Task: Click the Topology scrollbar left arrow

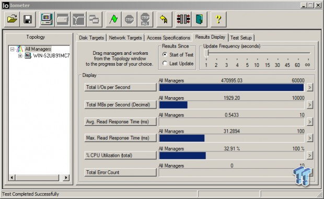Action: pos(12,178)
